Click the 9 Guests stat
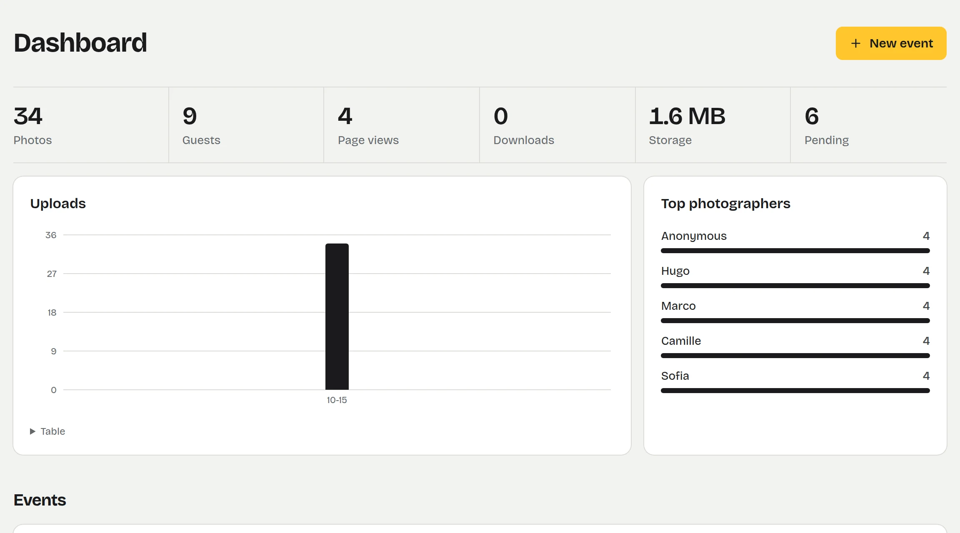The height and width of the screenshot is (533, 960). pyautogui.click(x=246, y=125)
